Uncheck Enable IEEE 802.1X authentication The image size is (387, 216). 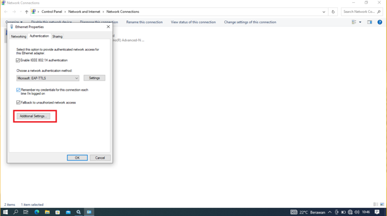point(18,60)
